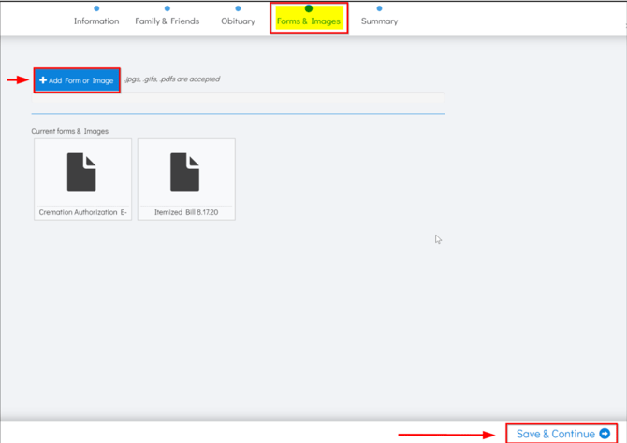Select the step dot above Family & Friends
Screen dimensions: 627x443
pyautogui.click(x=167, y=8)
